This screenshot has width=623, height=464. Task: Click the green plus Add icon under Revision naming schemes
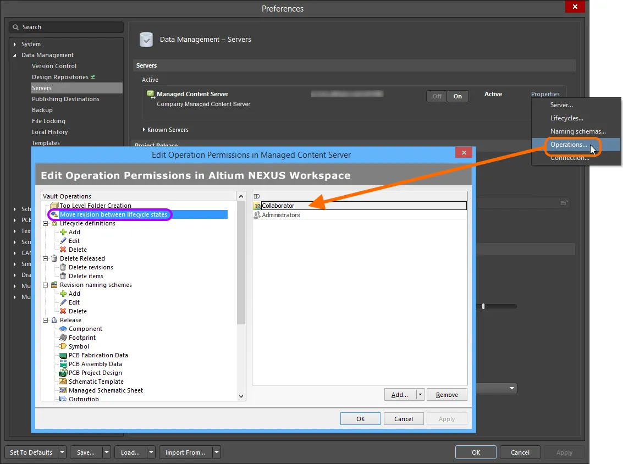click(63, 294)
